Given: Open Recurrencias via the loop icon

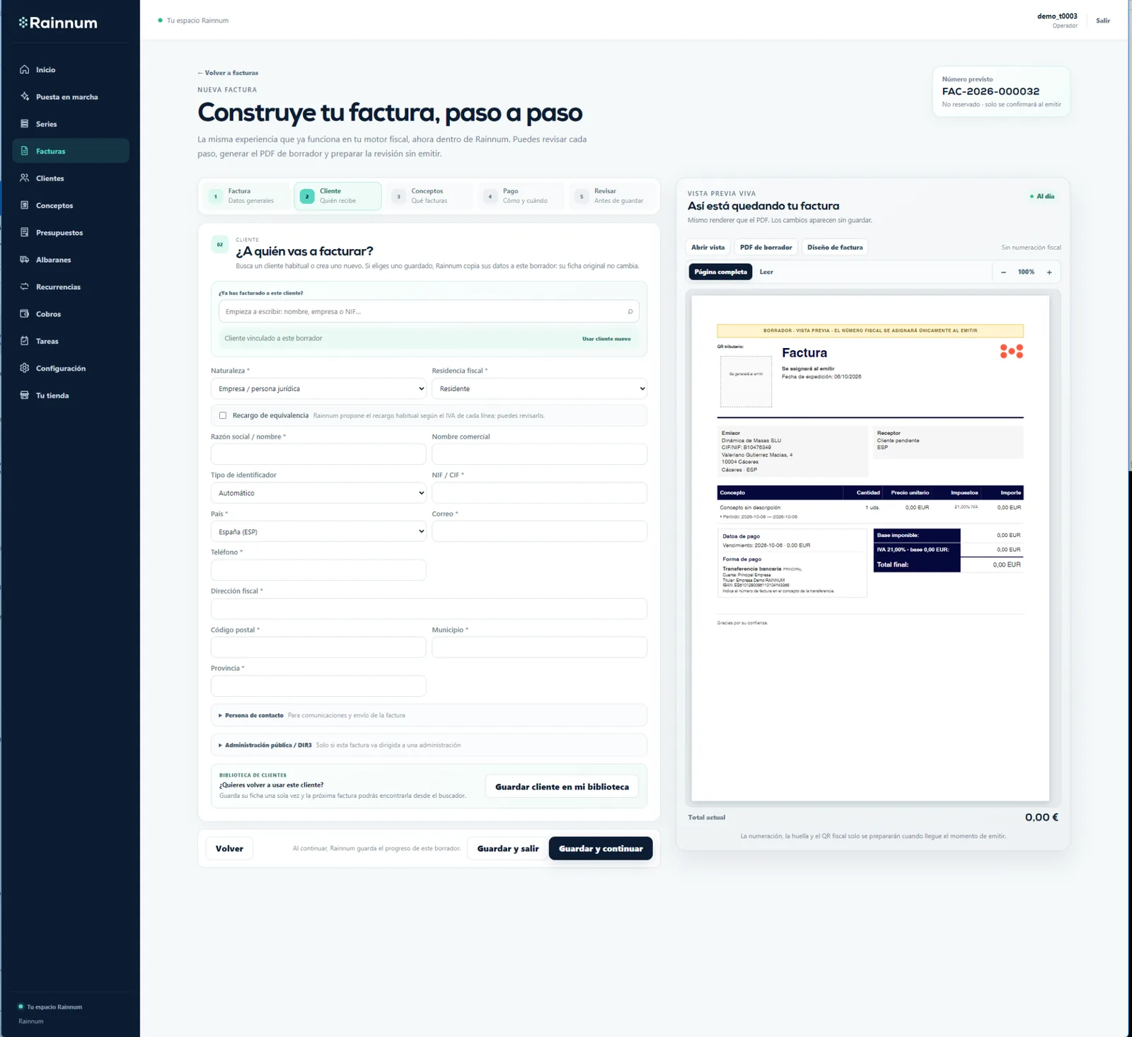Looking at the screenshot, I should [x=25, y=286].
